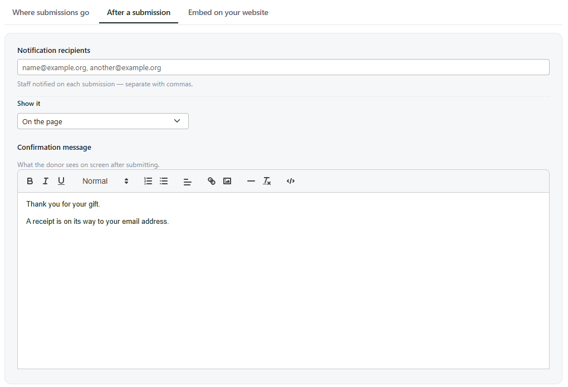Insert a hyperlink with the link icon
The height and width of the screenshot is (387, 568).
click(x=212, y=181)
